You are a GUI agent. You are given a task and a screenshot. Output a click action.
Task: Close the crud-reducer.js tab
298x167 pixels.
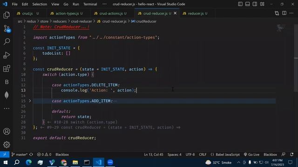point(175,13)
